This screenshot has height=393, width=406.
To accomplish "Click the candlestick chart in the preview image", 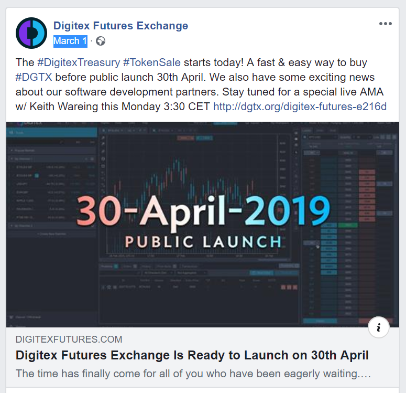I will coord(193,195).
